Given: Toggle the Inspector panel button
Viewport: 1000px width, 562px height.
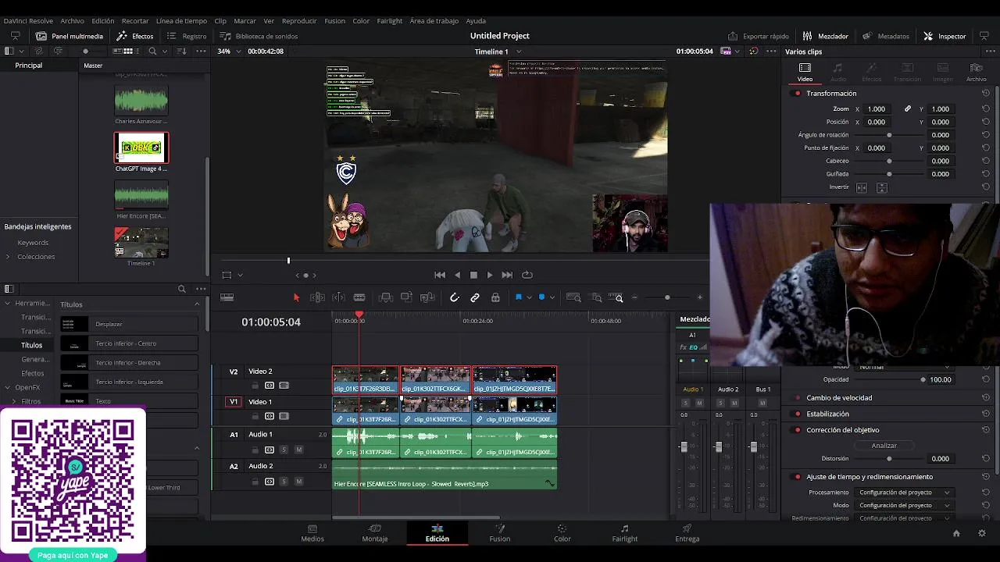Looking at the screenshot, I should (x=945, y=36).
